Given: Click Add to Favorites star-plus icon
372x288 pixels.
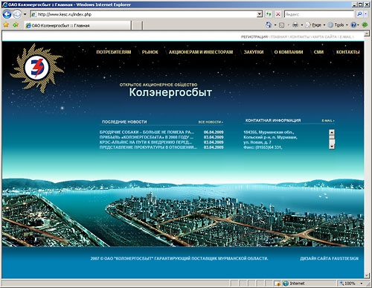Looking at the screenshot, I should [x=16, y=25].
